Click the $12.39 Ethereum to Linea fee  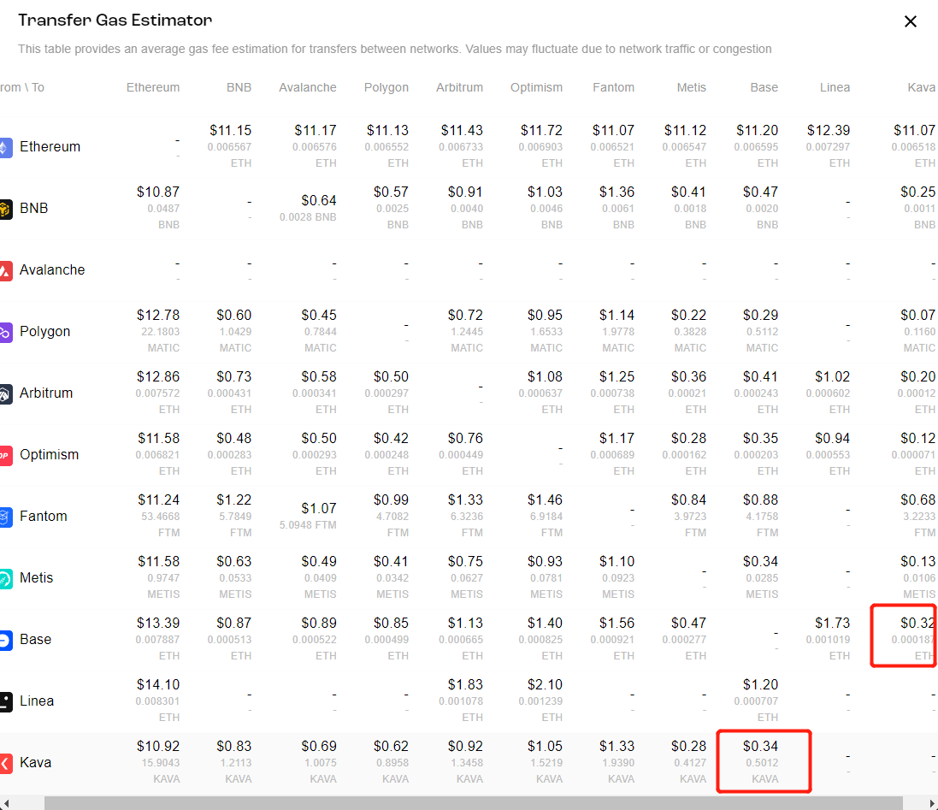829,130
